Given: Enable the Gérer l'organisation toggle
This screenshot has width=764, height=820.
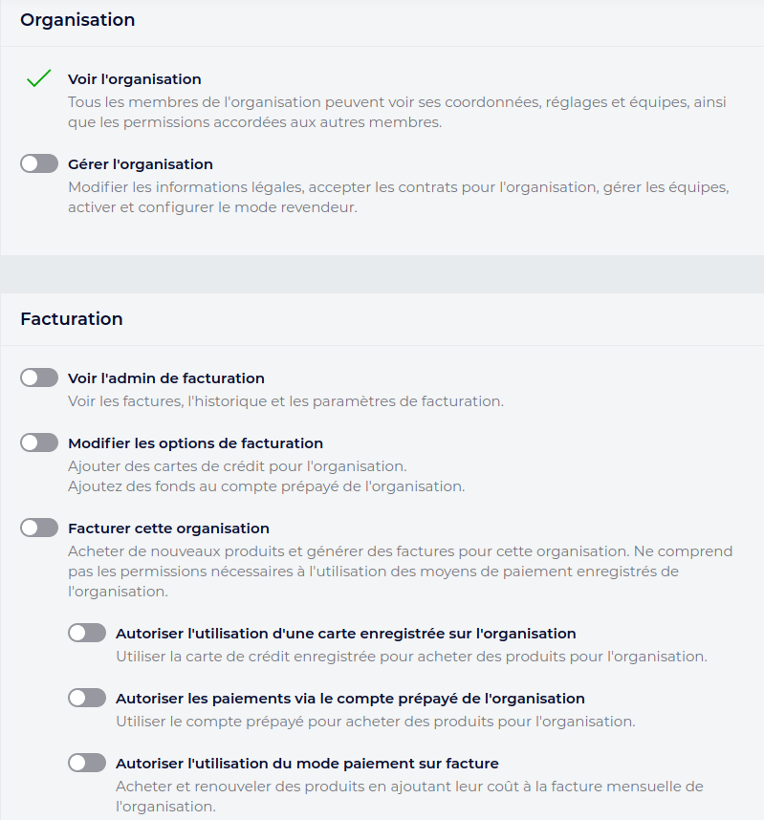Looking at the screenshot, I should [39, 164].
